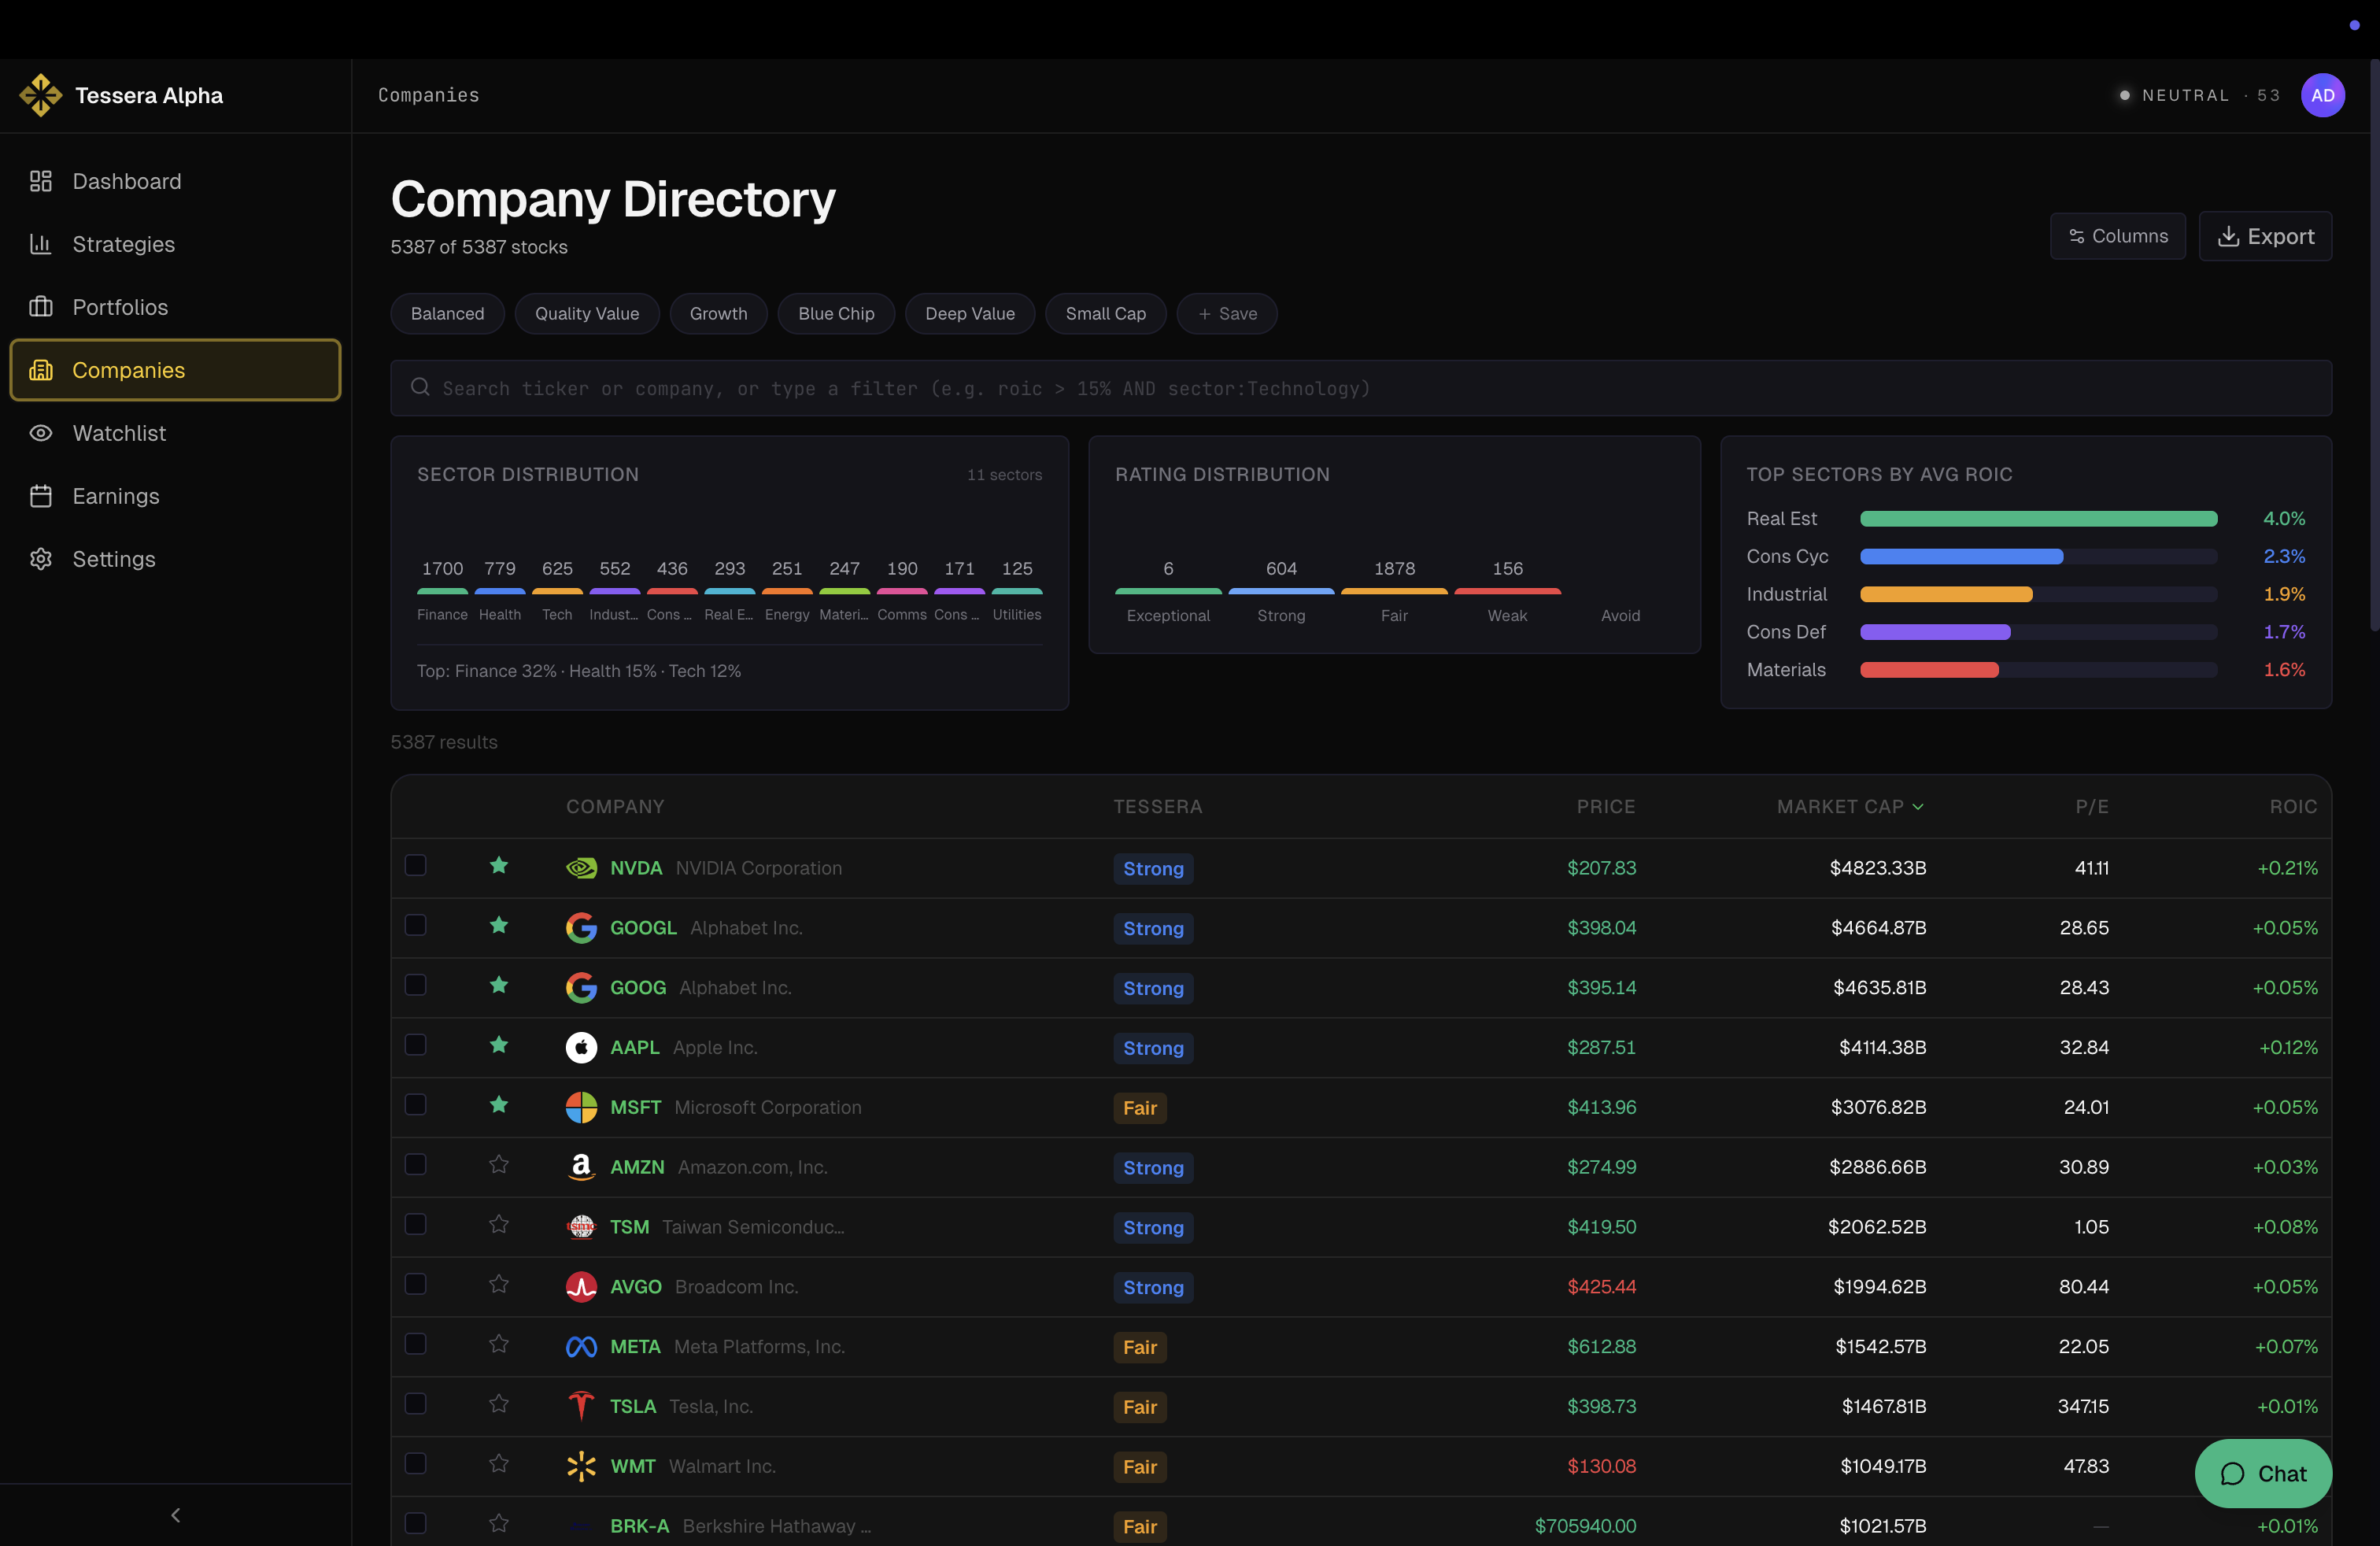2380x1546 pixels.
Task: Open Settings in the sidebar
Action: point(176,559)
